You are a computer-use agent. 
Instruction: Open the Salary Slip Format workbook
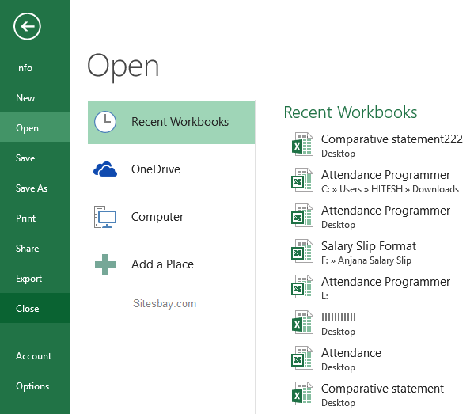point(369,246)
